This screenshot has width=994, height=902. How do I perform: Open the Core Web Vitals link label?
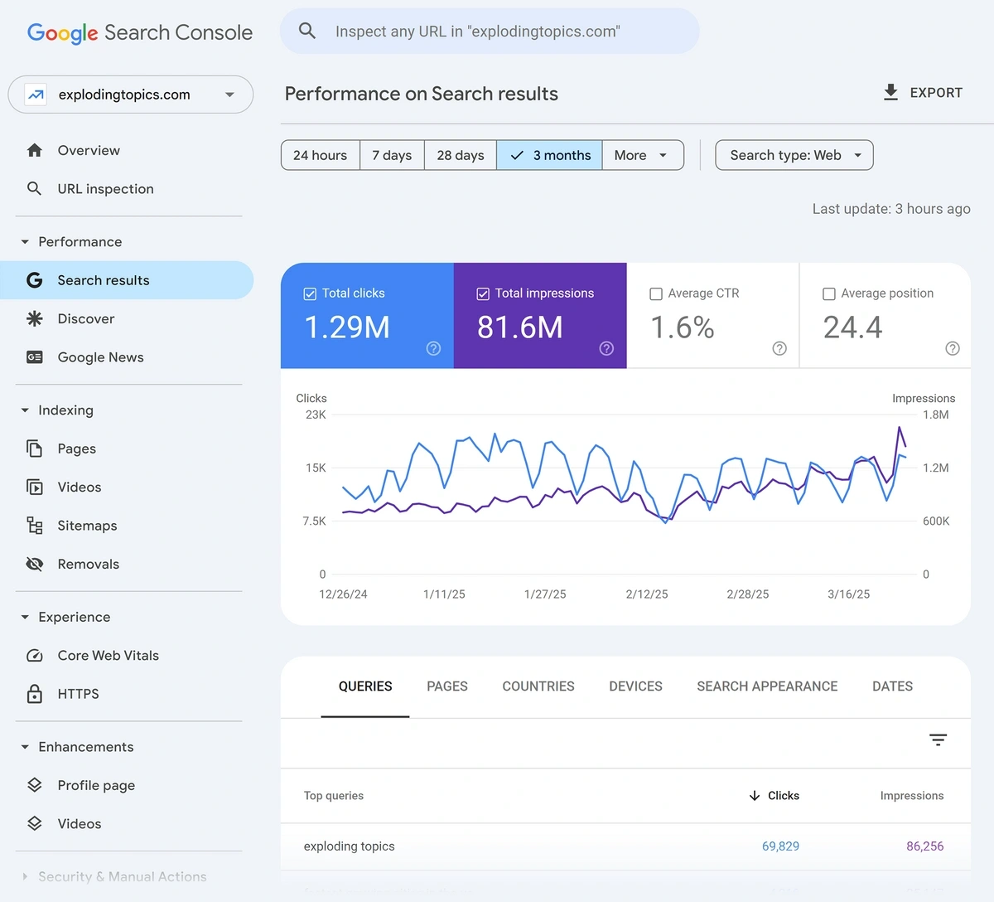[x=109, y=655]
